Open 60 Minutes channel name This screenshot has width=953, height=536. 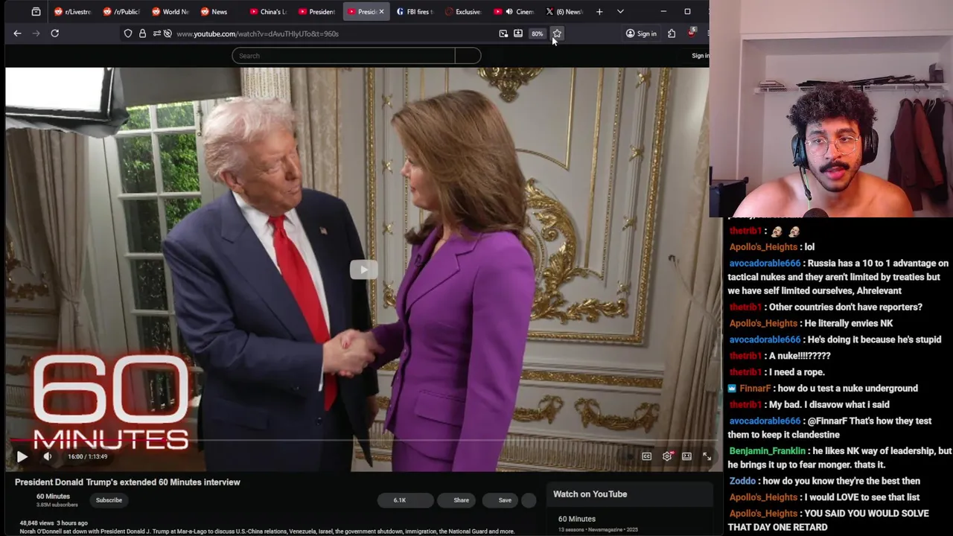click(53, 497)
